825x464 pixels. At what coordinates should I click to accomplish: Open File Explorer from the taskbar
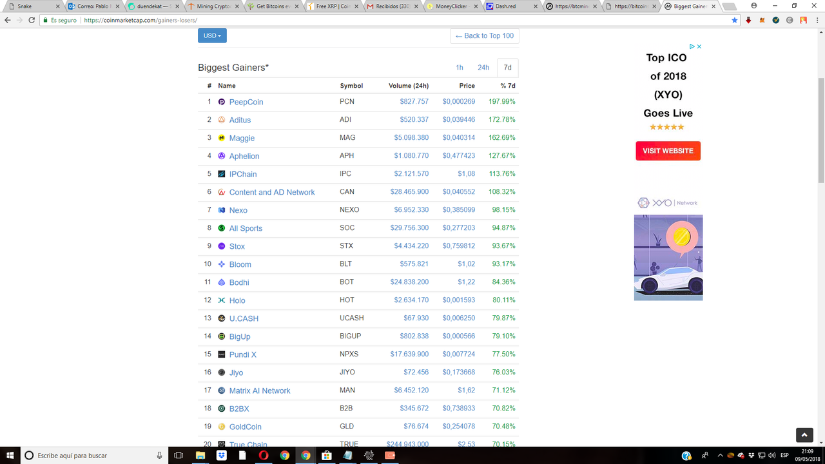click(x=200, y=455)
